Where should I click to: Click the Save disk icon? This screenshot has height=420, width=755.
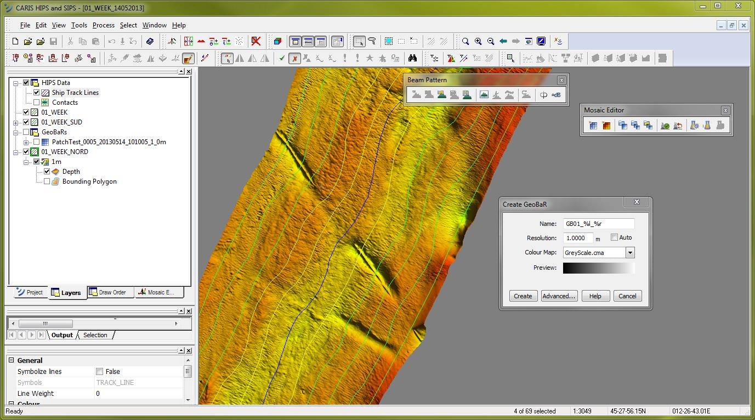point(53,41)
